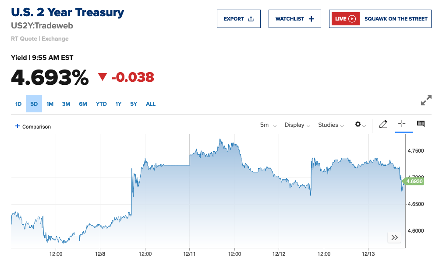The image size is (439, 268).
Task: Choose the YTD range tab
Action: click(x=101, y=104)
